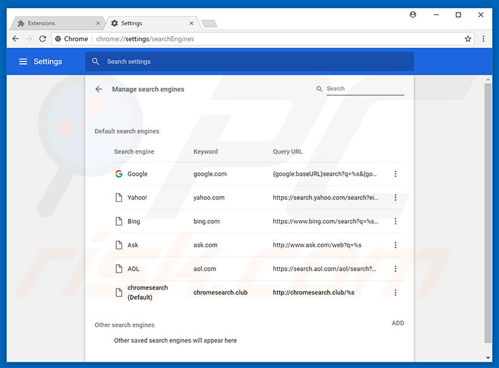Click the Query URL column header
This screenshot has height=368, width=499.
[x=287, y=152]
